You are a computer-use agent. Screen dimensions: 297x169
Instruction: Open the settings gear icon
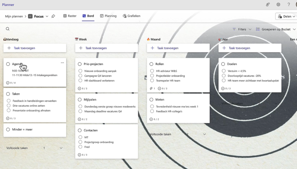[278, 5]
